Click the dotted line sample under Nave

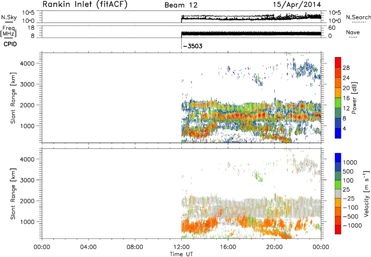(353, 38)
